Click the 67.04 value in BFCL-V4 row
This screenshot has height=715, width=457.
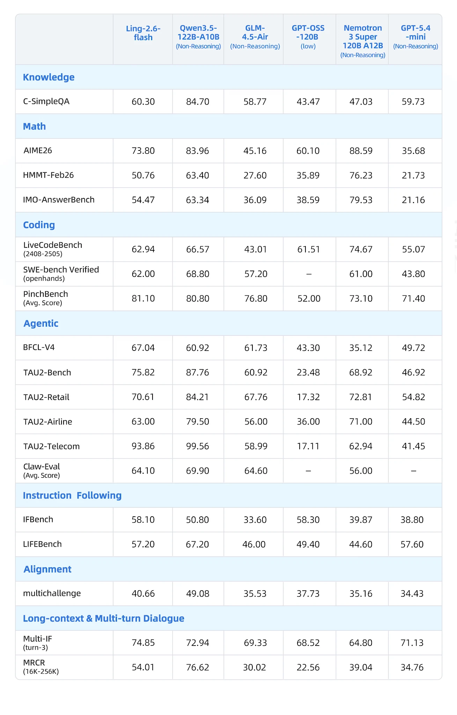[143, 348]
